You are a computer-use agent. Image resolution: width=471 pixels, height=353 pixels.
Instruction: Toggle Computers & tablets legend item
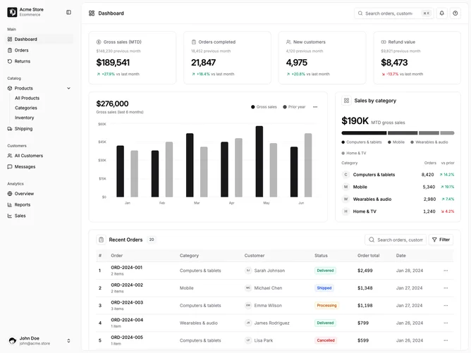pyautogui.click(x=362, y=142)
